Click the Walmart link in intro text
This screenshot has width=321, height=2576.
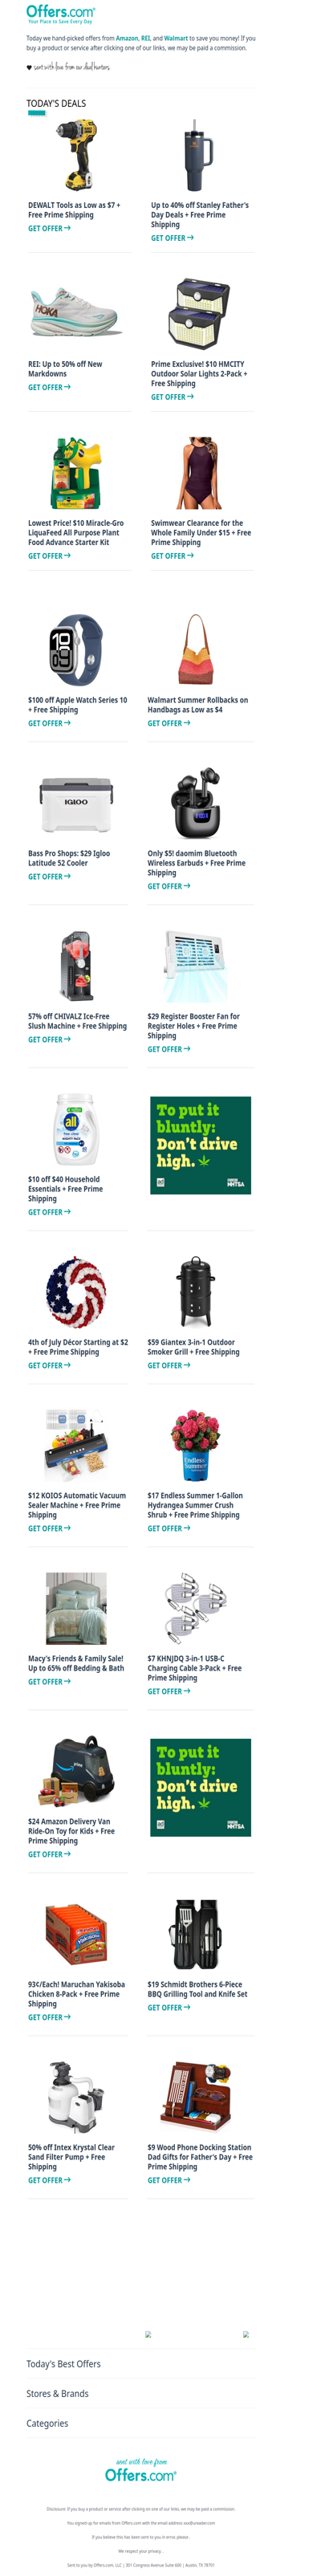176,38
